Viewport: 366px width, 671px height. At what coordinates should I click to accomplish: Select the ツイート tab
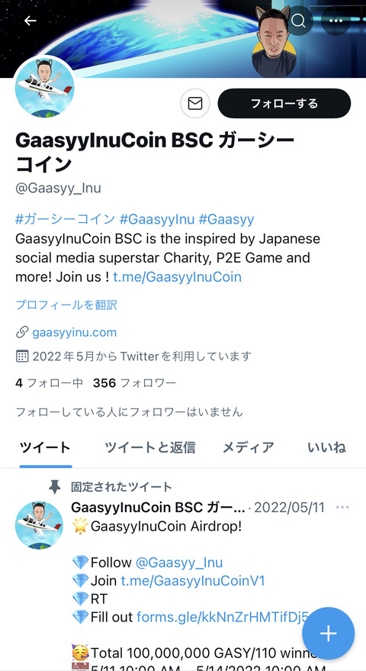pyautogui.click(x=45, y=447)
